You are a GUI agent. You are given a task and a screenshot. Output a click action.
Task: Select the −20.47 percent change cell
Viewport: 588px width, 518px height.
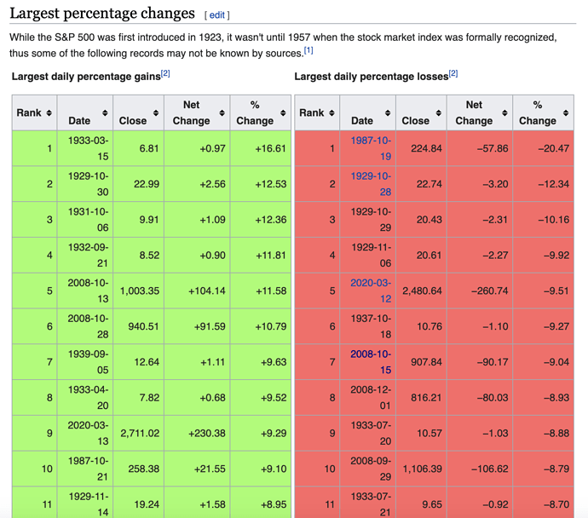point(544,148)
